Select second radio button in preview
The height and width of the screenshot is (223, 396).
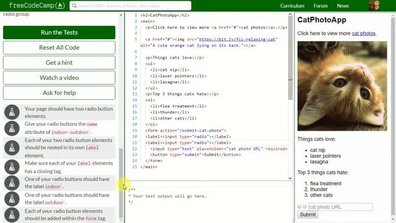click(x=305, y=207)
